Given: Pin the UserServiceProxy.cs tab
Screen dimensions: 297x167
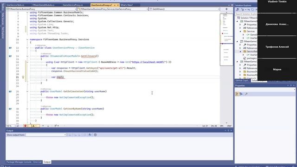Looking at the screenshot, I should (115, 5).
